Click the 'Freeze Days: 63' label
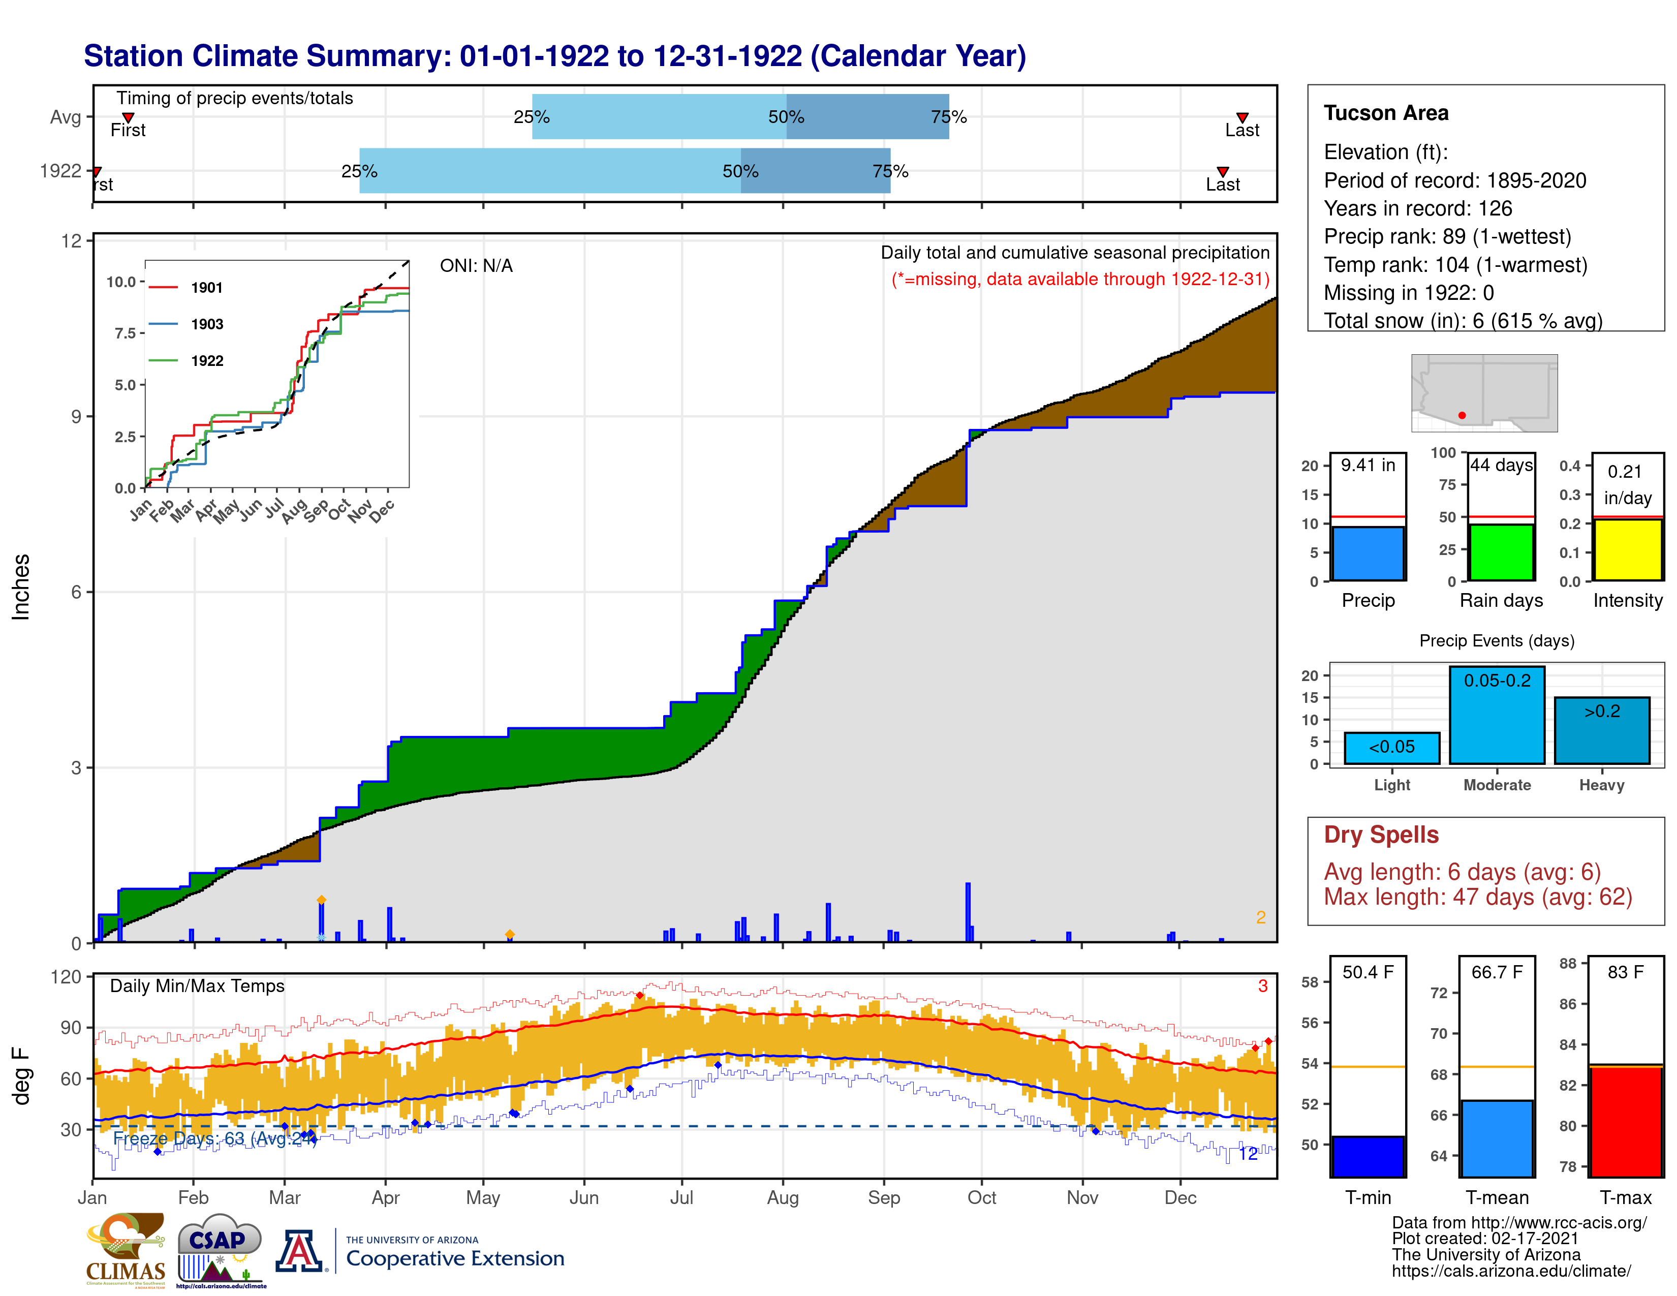This screenshot has height=1296, width=1677. [x=215, y=1138]
